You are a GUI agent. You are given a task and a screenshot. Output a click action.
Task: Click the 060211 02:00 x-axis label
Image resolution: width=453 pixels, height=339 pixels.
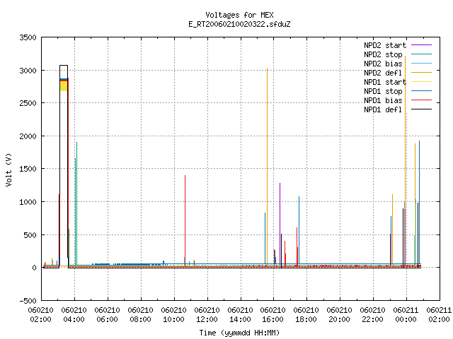coord(439,315)
